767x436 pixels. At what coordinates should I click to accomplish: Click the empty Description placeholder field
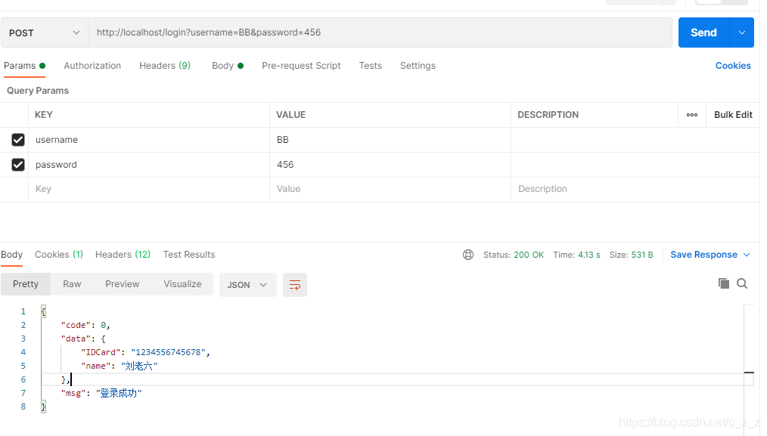635,189
